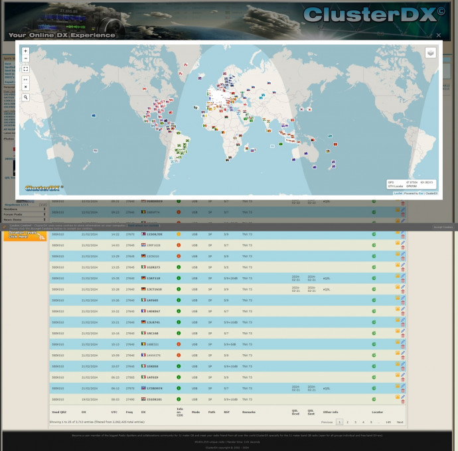Click the ClusterDX logo in the map corner
This screenshot has width=458, height=451.
[x=44, y=188]
